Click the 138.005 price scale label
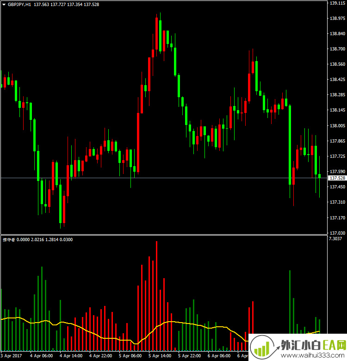Image resolution: width=347 pixels, height=361 pixels. [x=336, y=125]
